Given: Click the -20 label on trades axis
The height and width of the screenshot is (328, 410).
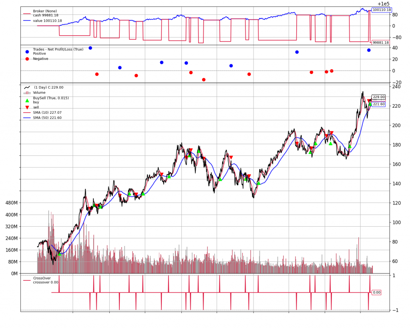Looking at the screenshot, I should click(397, 83).
